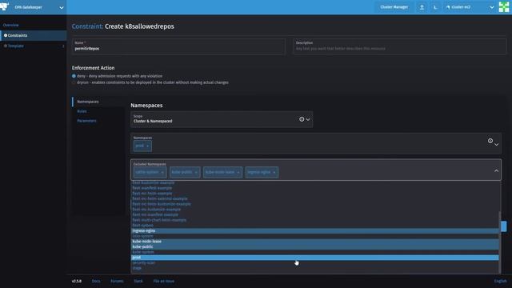Open the Docs footer link
This screenshot has width=512, height=288.
click(96, 281)
